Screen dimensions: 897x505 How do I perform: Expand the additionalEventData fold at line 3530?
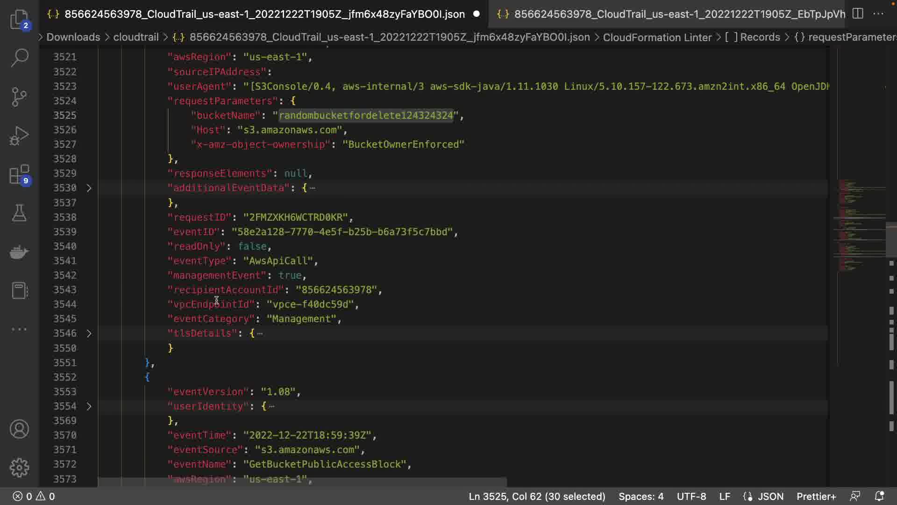pyautogui.click(x=89, y=188)
